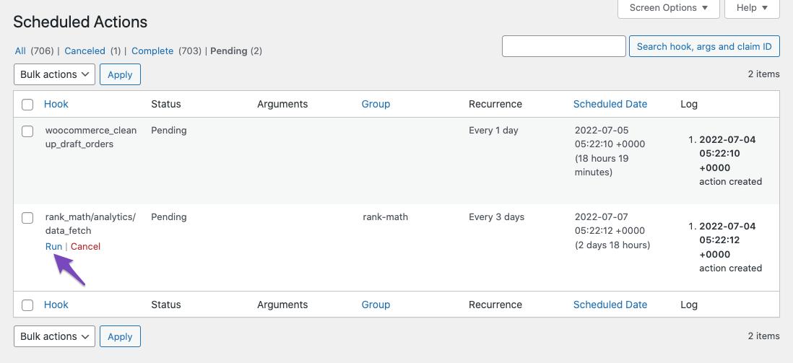Click Pending status of rank_math row

point(169,217)
